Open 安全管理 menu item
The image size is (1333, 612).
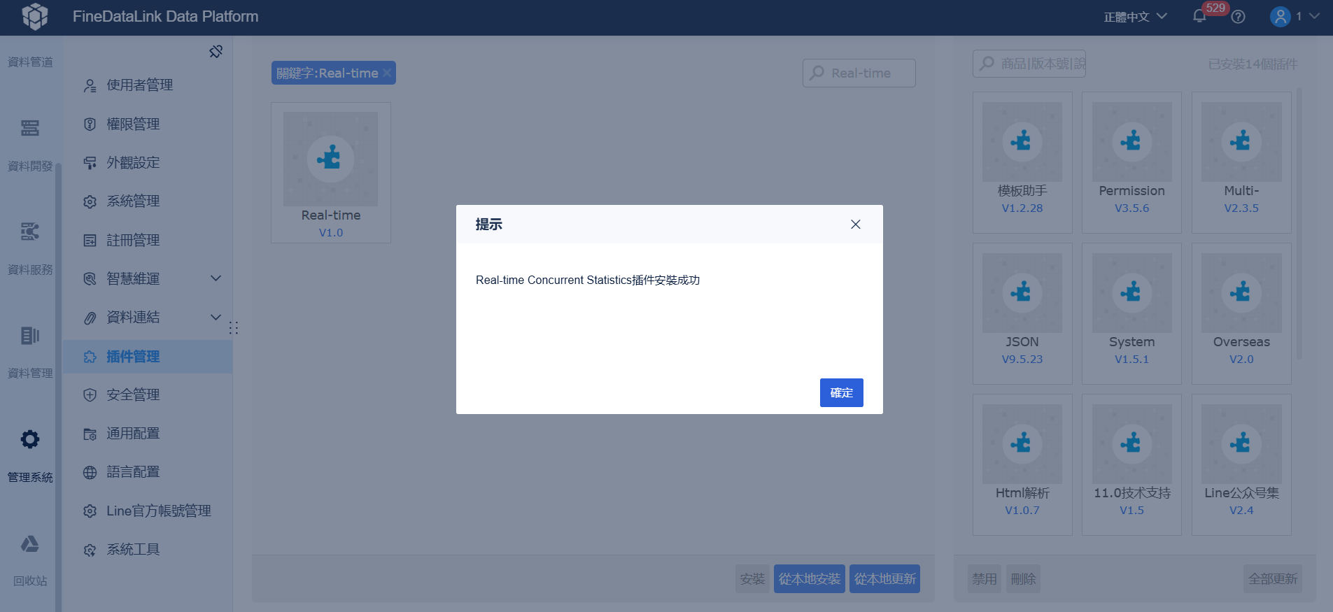coord(148,394)
